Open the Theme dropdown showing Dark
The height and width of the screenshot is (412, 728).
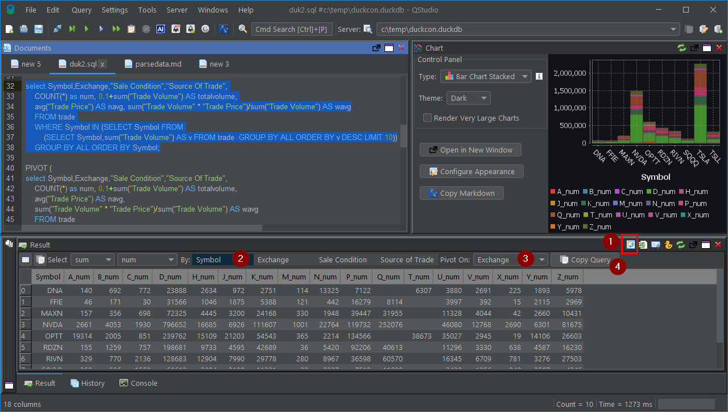pos(468,98)
